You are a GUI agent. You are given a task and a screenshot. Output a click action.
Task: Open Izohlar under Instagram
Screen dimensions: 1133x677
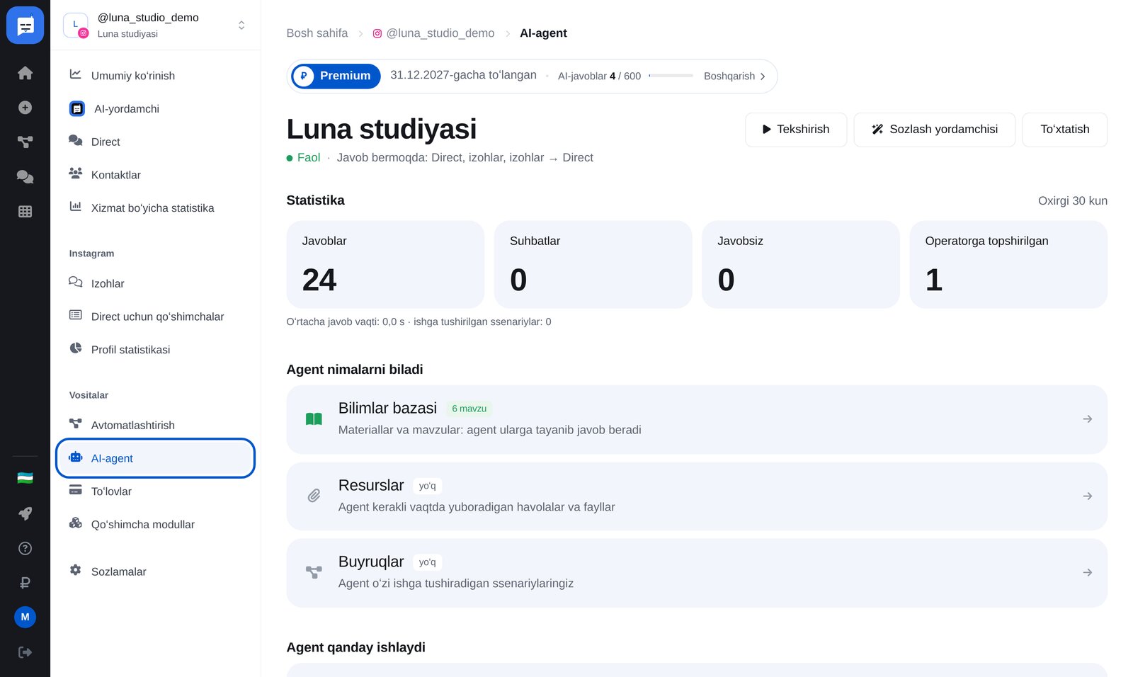pyautogui.click(x=155, y=283)
